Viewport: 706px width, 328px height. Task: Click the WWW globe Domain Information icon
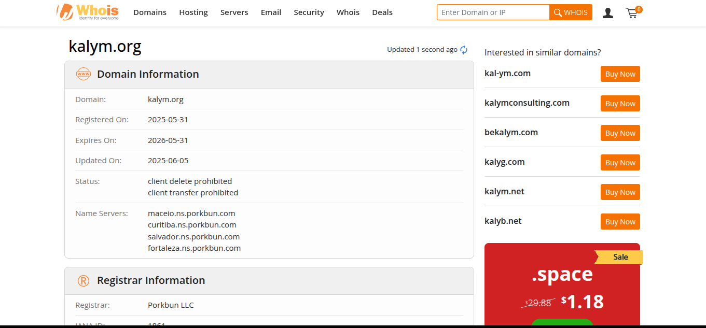[x=83, y=74]
